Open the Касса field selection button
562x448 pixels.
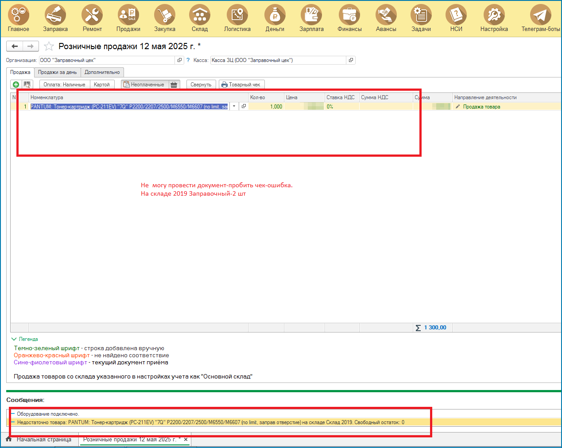pyautogui.click(x=351, y=60)
